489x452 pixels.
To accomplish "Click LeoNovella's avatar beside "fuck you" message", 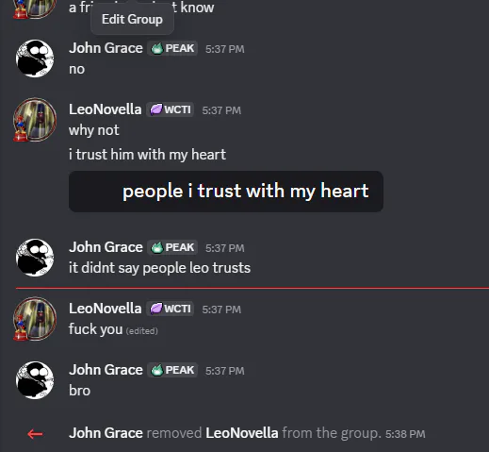I will [35, 319].
